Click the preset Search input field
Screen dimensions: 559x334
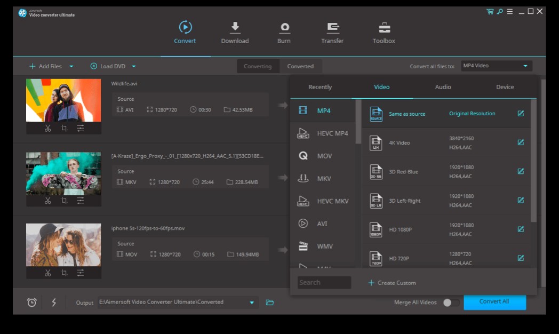click(324, 282)
